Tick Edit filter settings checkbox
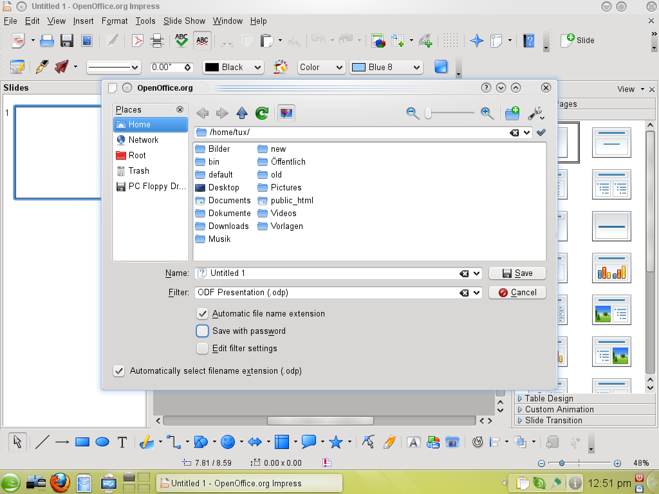Screen dimensions: 659x494 [202, 348]
